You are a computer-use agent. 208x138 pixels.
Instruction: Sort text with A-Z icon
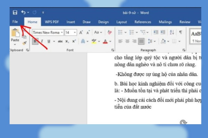tap(172, 32)
